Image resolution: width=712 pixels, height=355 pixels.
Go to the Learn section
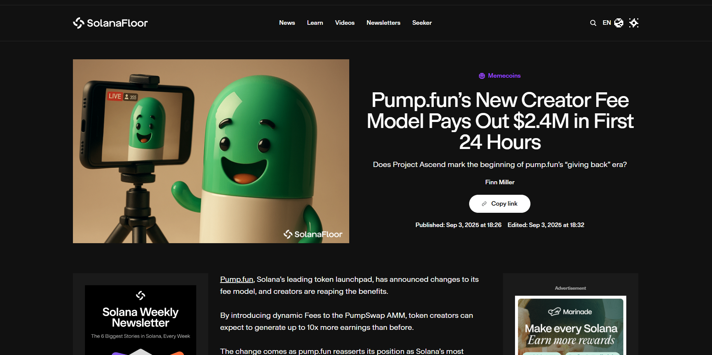point(315,23)
